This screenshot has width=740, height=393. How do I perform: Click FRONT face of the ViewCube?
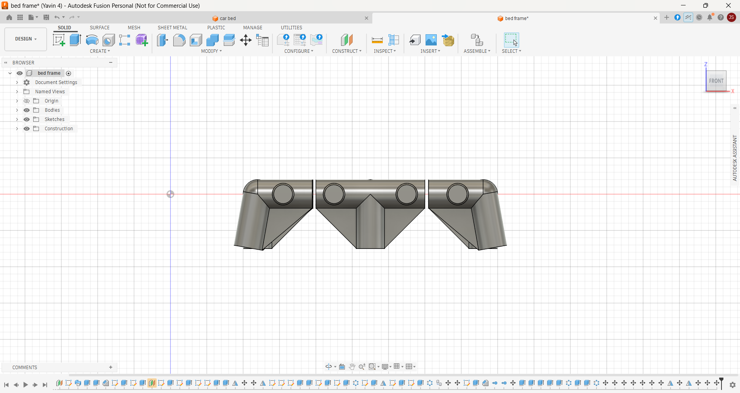716,81
